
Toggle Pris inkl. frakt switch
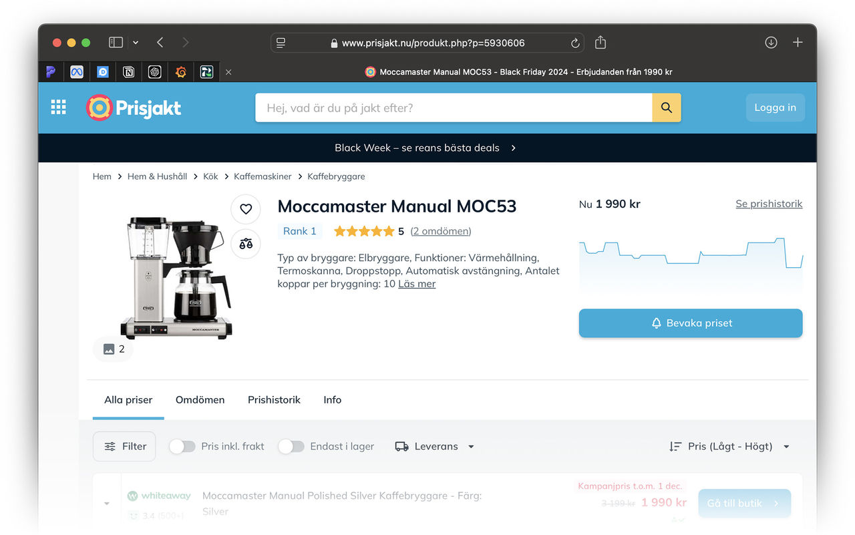click(182, 446)
